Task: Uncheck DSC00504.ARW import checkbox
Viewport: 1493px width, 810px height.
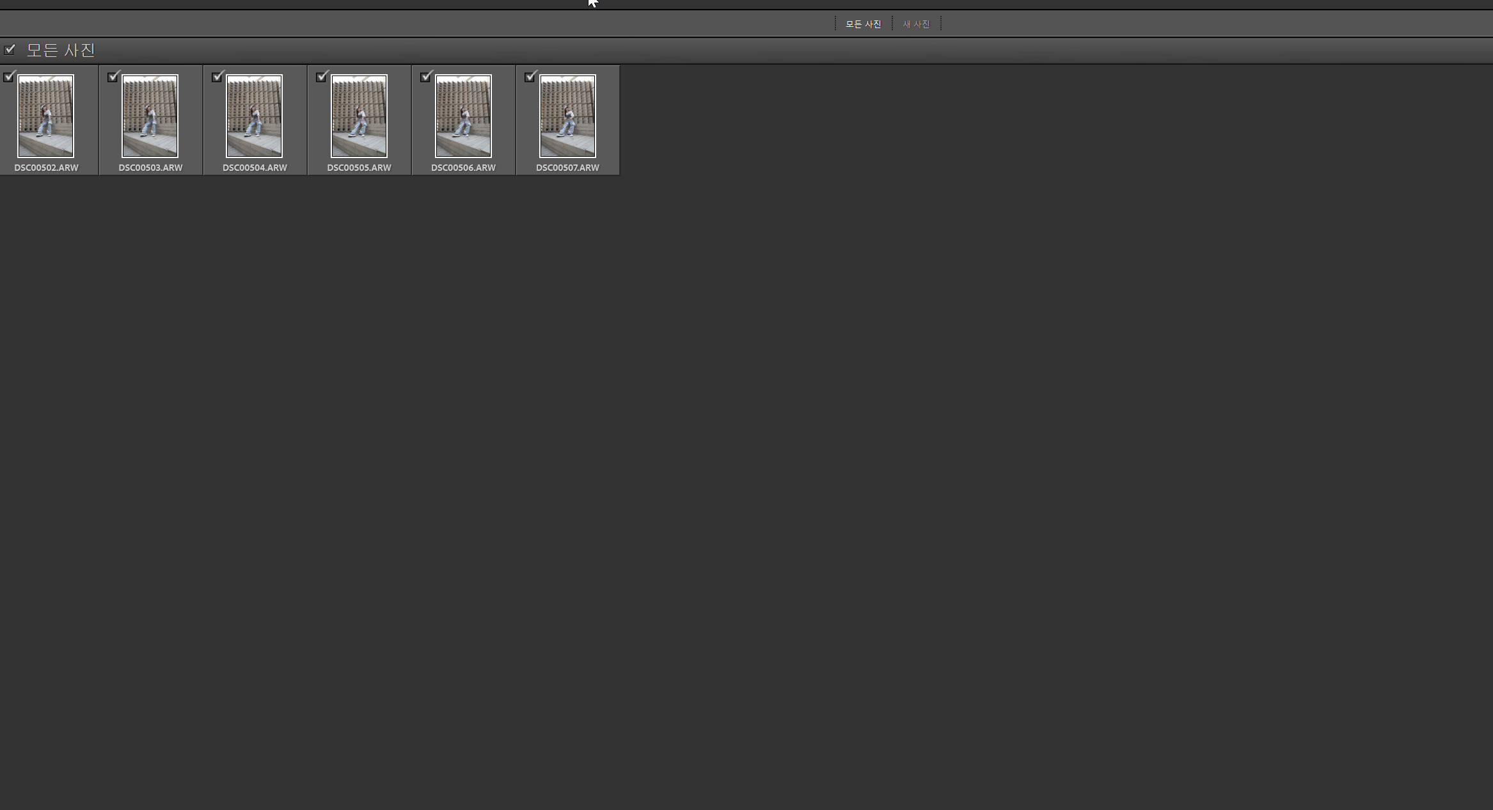Action: 217,77
